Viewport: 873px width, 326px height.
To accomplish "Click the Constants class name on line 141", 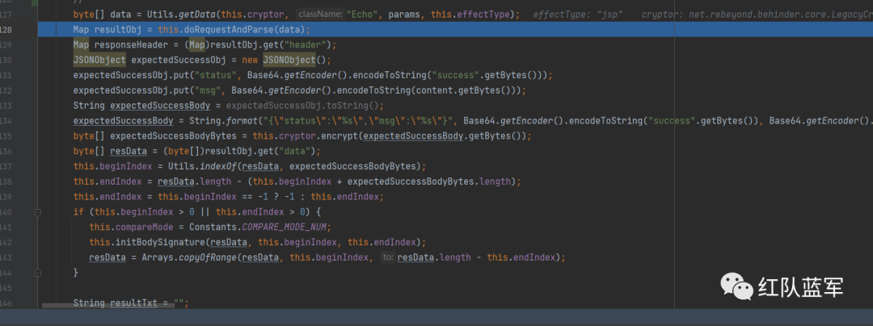I will pos(213,227).
